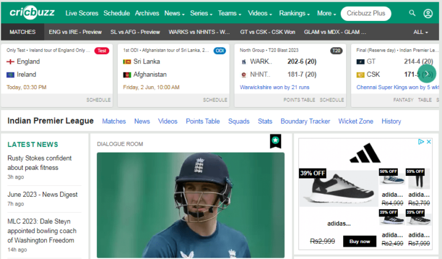Click the Indian Premier League heading
The height and width of the screenshot is (259, 442).
tap(50, 121)
